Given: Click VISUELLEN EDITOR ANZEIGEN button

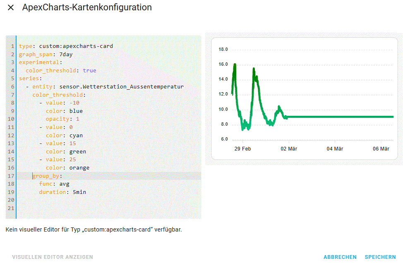Looking at the screenshot, I should coord(53,257).
